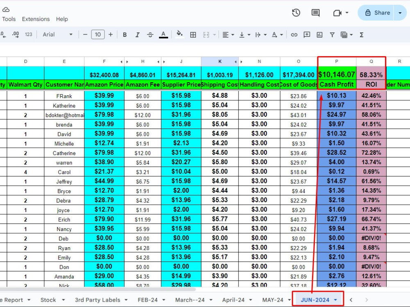This screenshot has width=410, height=307.
Task: Expand hidden column arrow before J
Action: (x=164, y=62)
